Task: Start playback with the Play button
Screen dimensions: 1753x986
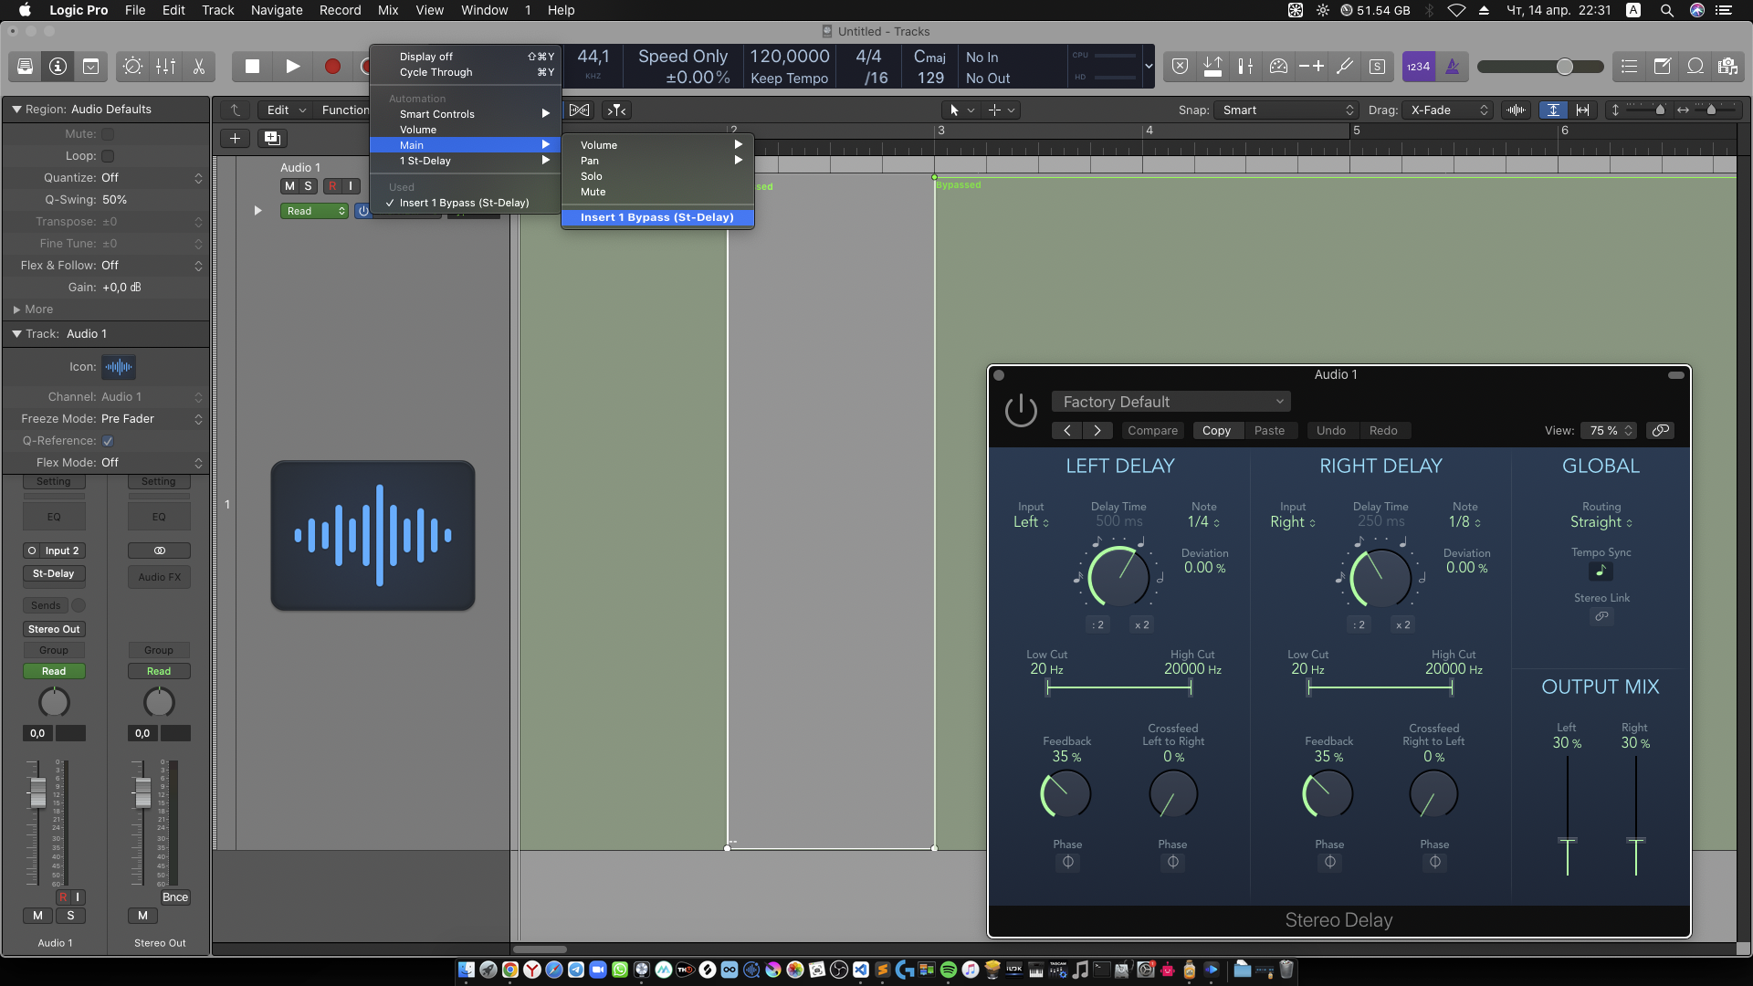Action: pos(292,67)
